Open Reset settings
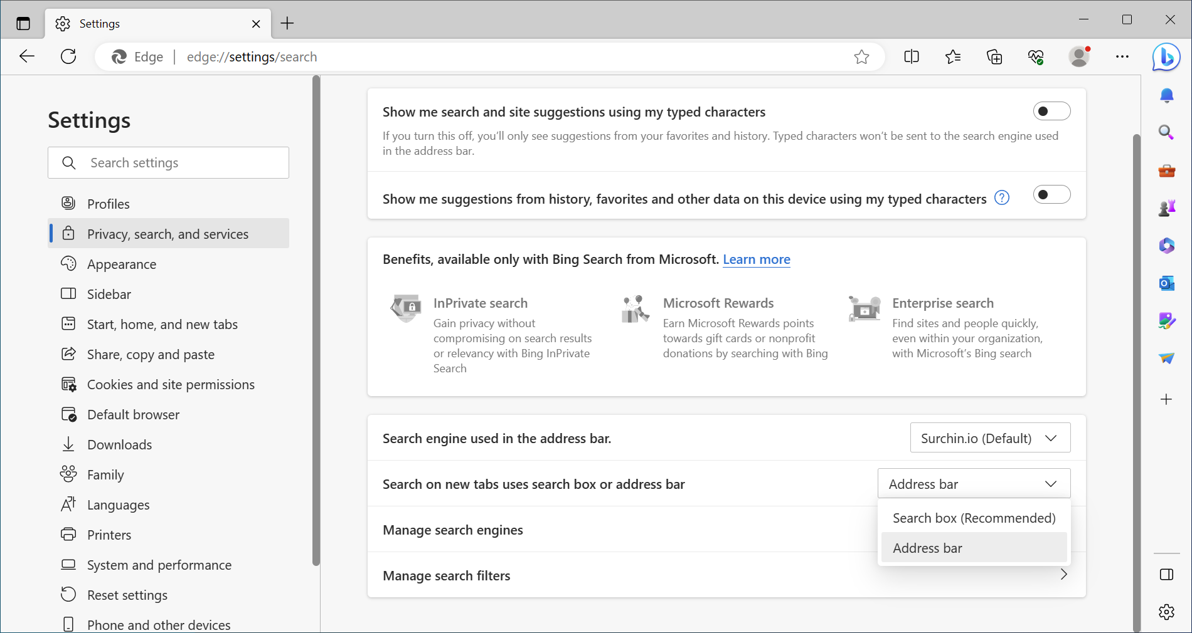This screenshot has height=633, width=1192. pos(168,595)
